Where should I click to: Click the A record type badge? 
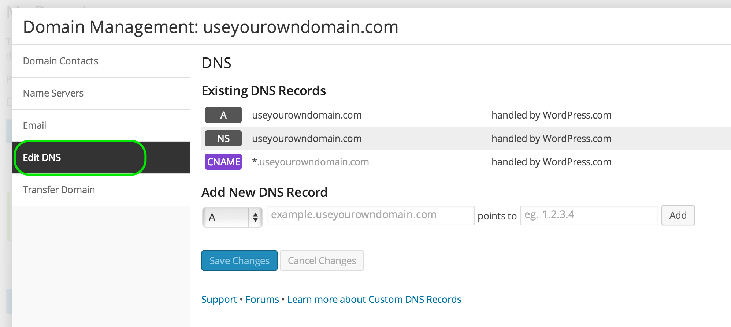click(x=223, y=115)
